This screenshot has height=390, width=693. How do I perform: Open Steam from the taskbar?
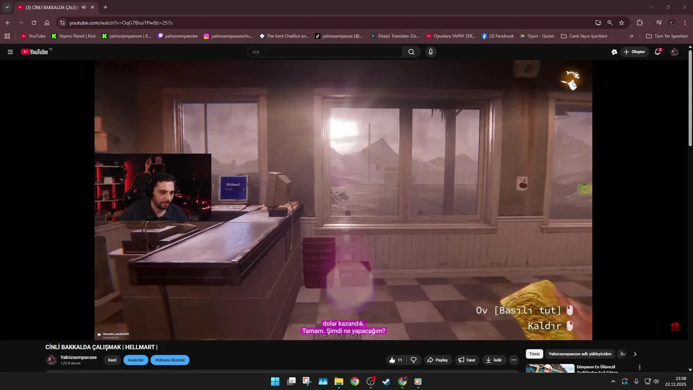click(386, 381)
